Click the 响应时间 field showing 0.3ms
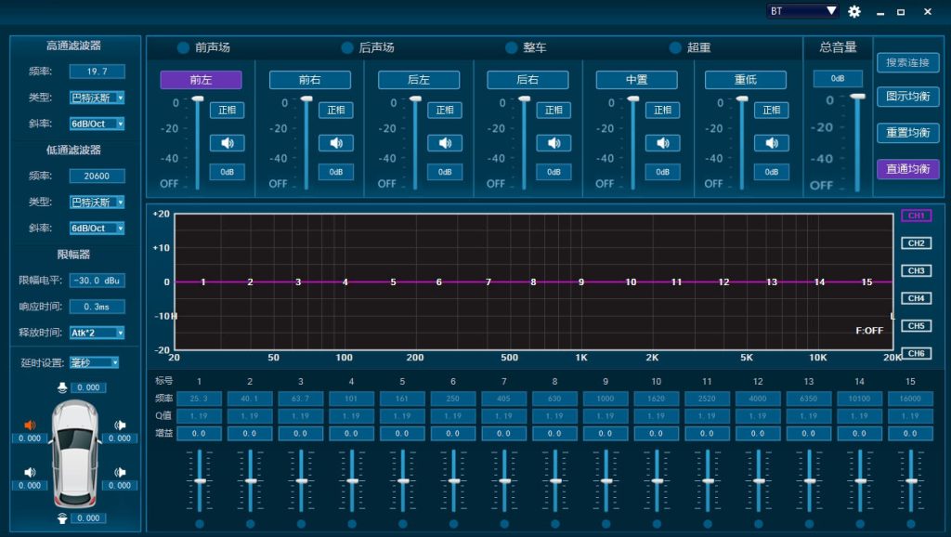 (97, 307)
